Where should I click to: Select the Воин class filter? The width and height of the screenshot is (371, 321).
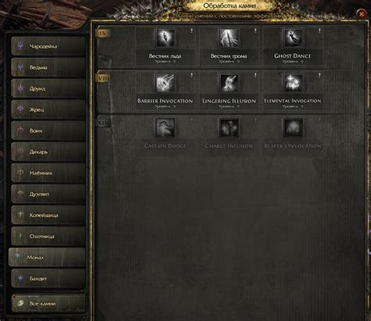click(49, 131)
